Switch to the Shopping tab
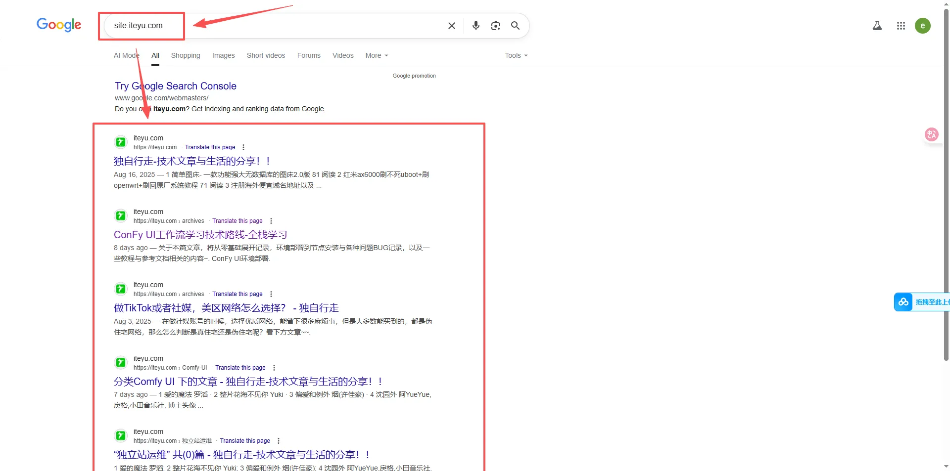Screen dimensions: 950x471 [x=186, y=55]
